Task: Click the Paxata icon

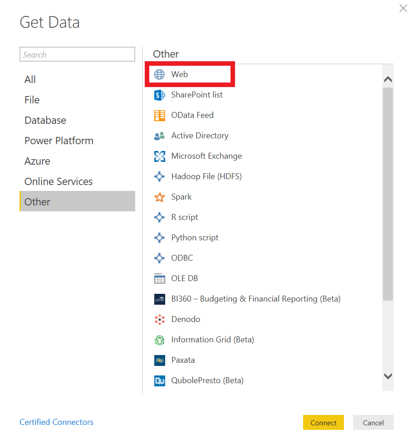Action: (159, 360)
